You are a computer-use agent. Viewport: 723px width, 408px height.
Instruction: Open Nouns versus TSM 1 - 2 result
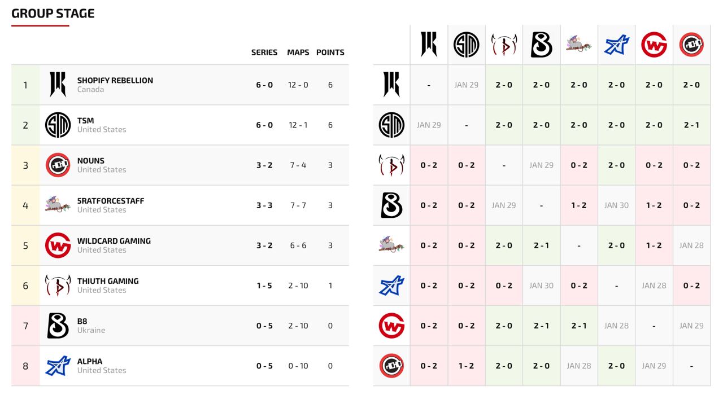467,366
